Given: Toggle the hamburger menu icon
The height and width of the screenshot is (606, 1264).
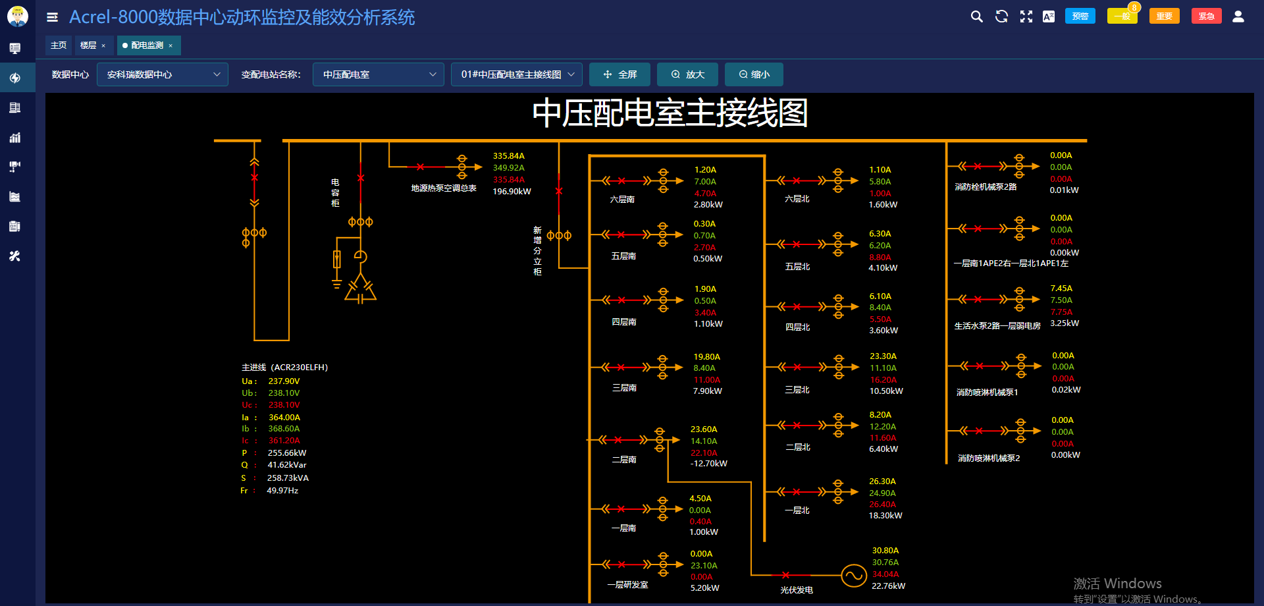Looking at the screenshot, I should pos(53,17).
